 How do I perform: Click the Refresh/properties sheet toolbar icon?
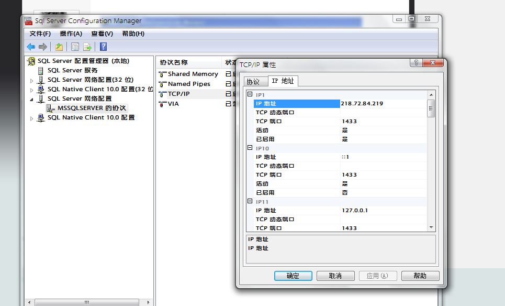[x=75, y=47]
